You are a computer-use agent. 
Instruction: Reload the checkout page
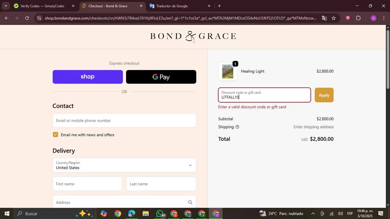tap(27, 18)
